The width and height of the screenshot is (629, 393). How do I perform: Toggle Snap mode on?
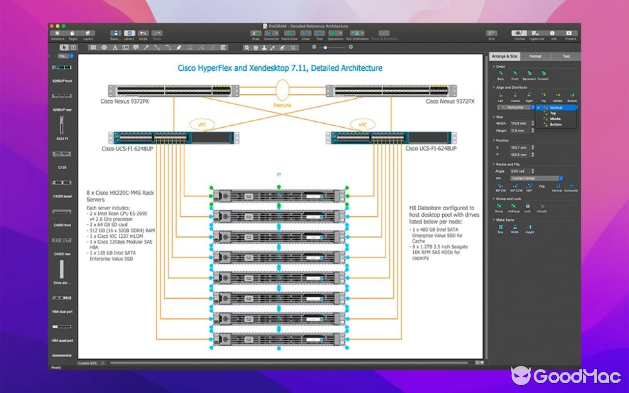point(256,33)
